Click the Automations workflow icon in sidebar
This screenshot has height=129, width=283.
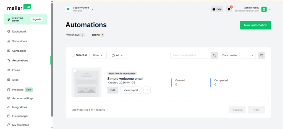pos(9,60)
